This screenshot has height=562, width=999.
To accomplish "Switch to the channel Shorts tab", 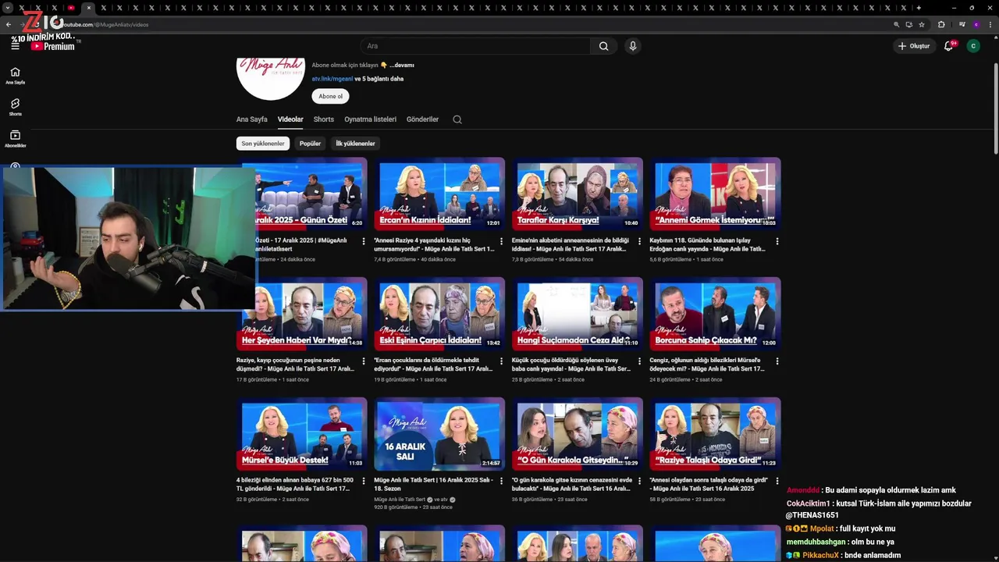I will (x=324, y=119).
